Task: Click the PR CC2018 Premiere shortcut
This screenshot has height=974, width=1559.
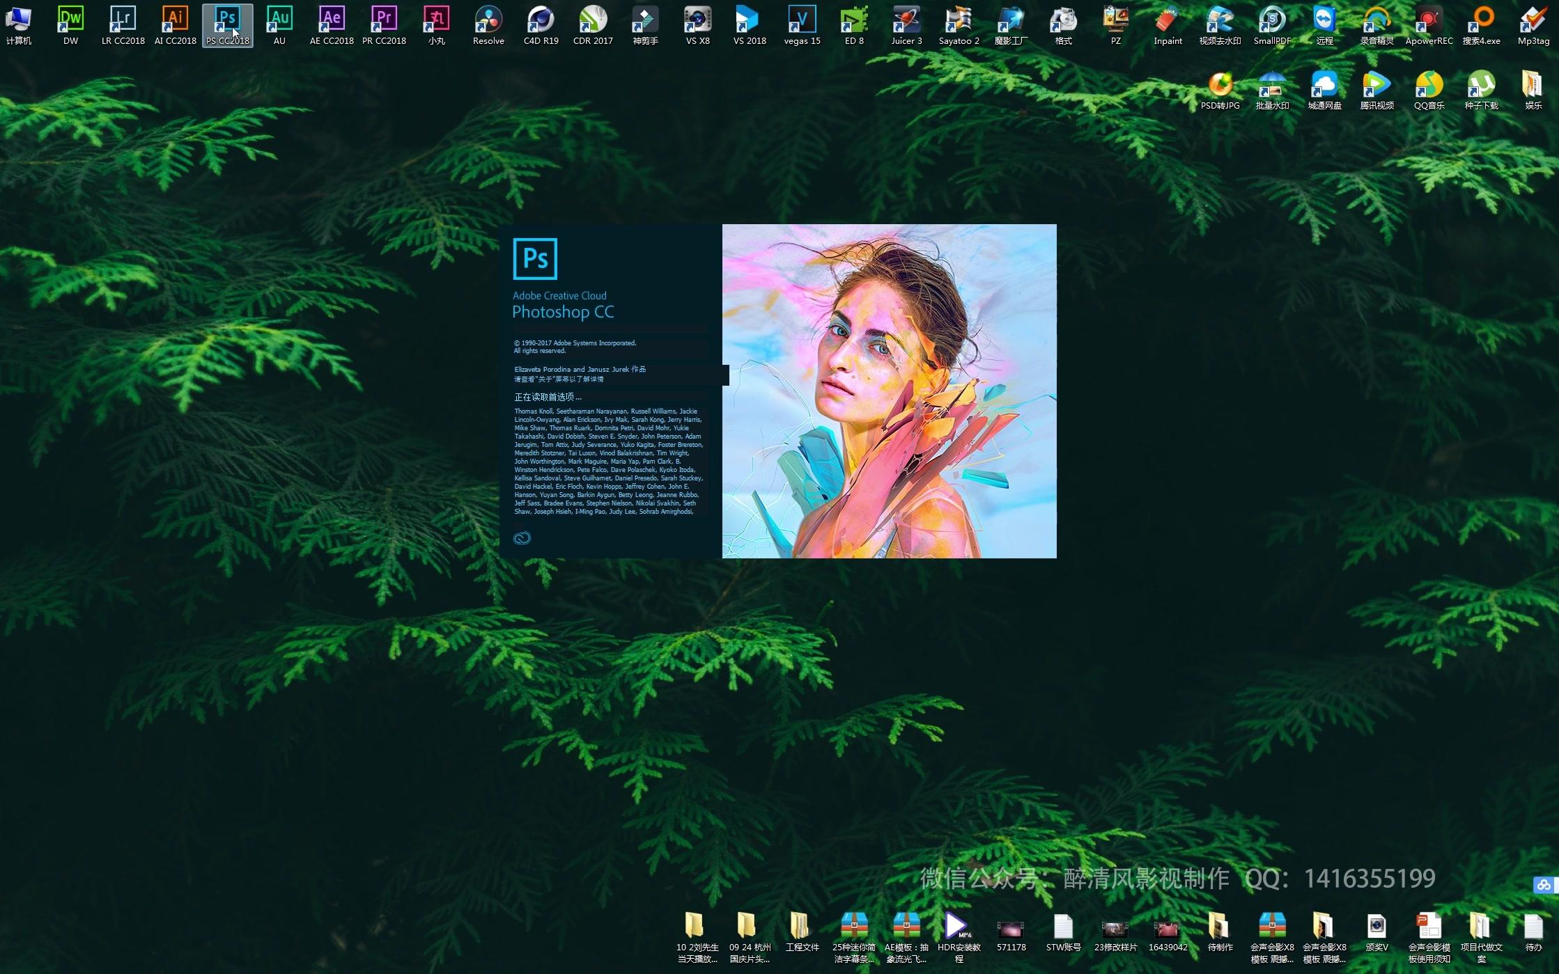Action: pos(384,21)
